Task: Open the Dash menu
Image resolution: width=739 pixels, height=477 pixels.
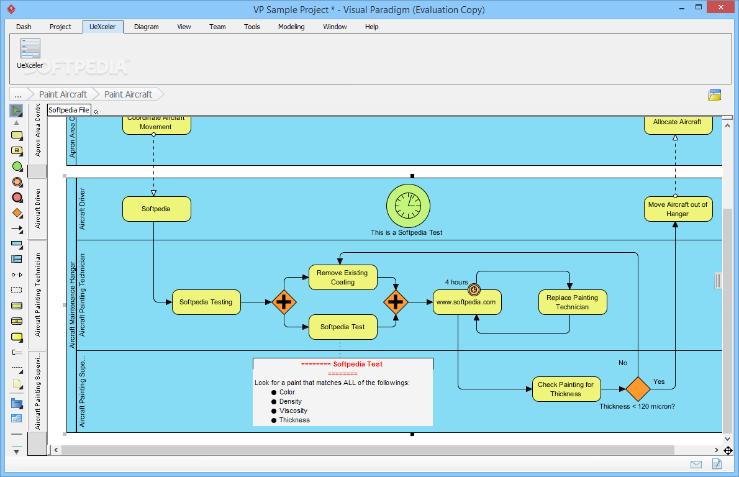Action: pyautogui.click(x=24, y=27)
